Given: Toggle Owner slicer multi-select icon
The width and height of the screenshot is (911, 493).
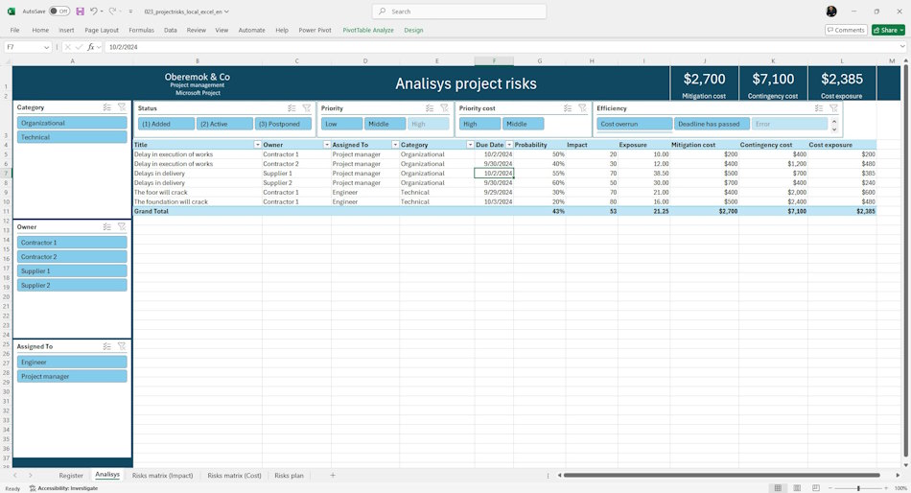Looking at the screenshot, I should coord(106,226).
